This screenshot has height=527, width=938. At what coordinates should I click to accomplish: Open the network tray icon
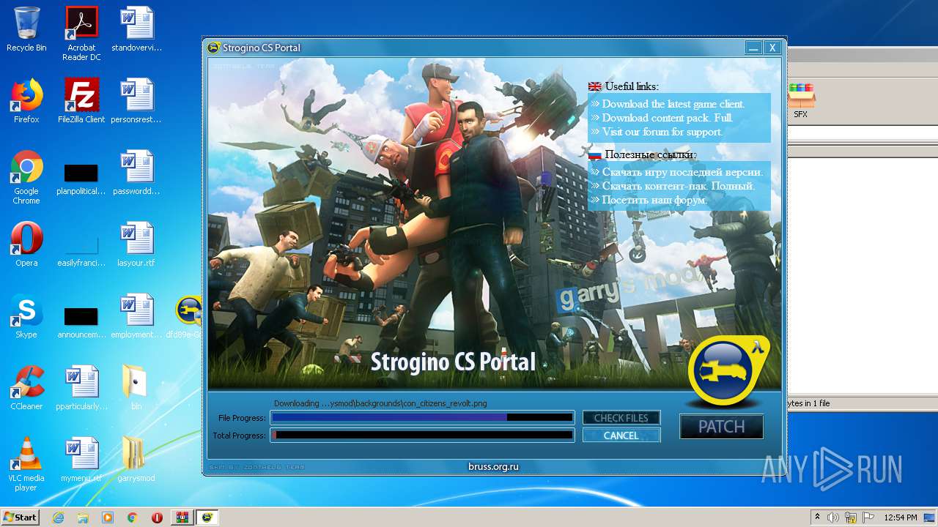pyautogui.click(x=851, y=517)
